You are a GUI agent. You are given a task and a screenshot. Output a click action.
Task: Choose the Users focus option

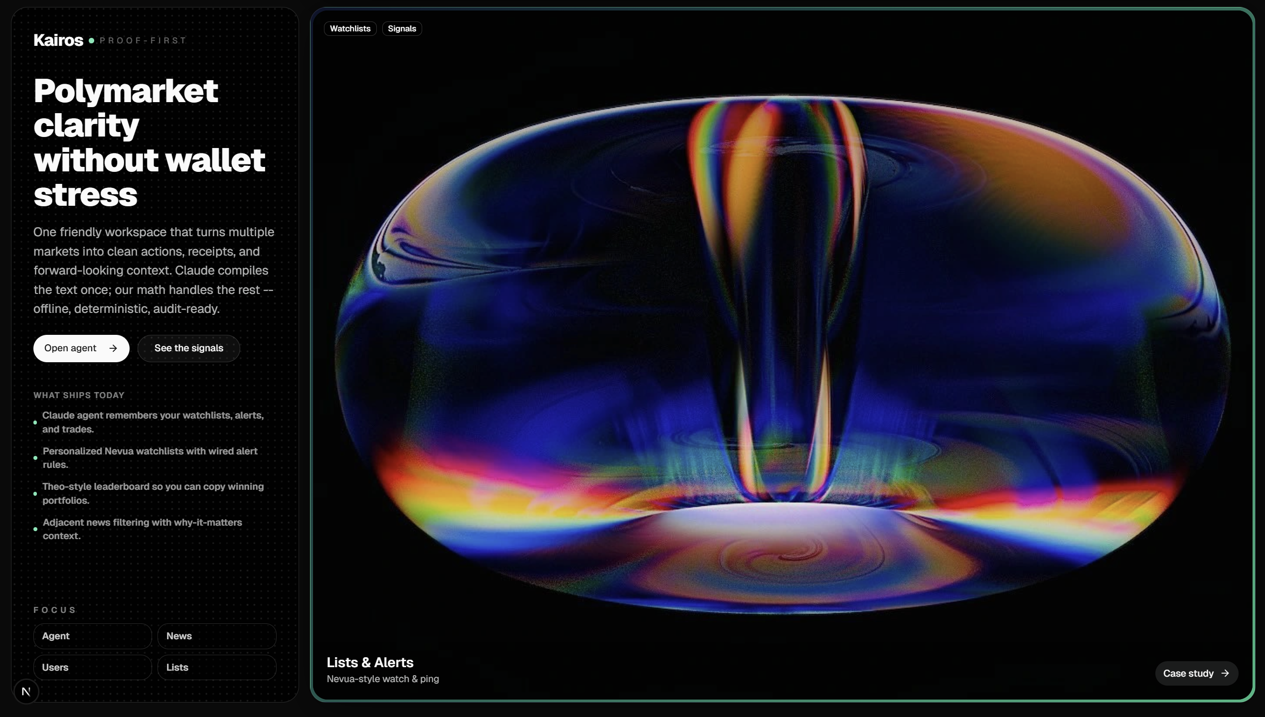click(x=92, y=667)
